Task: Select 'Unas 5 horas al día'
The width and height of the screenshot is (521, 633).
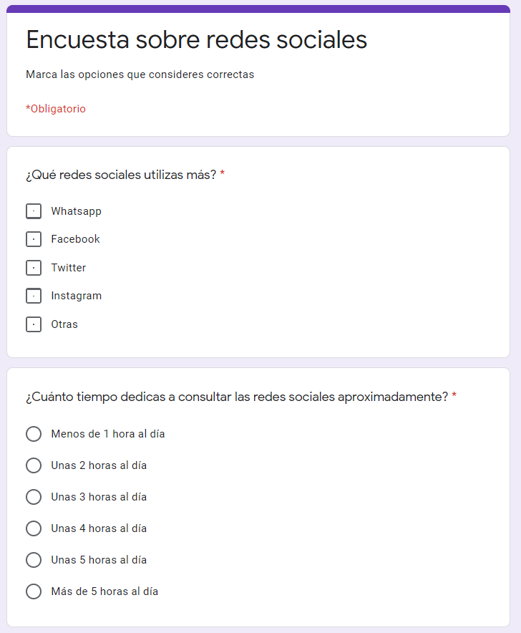Action: (x=33, y=560)
